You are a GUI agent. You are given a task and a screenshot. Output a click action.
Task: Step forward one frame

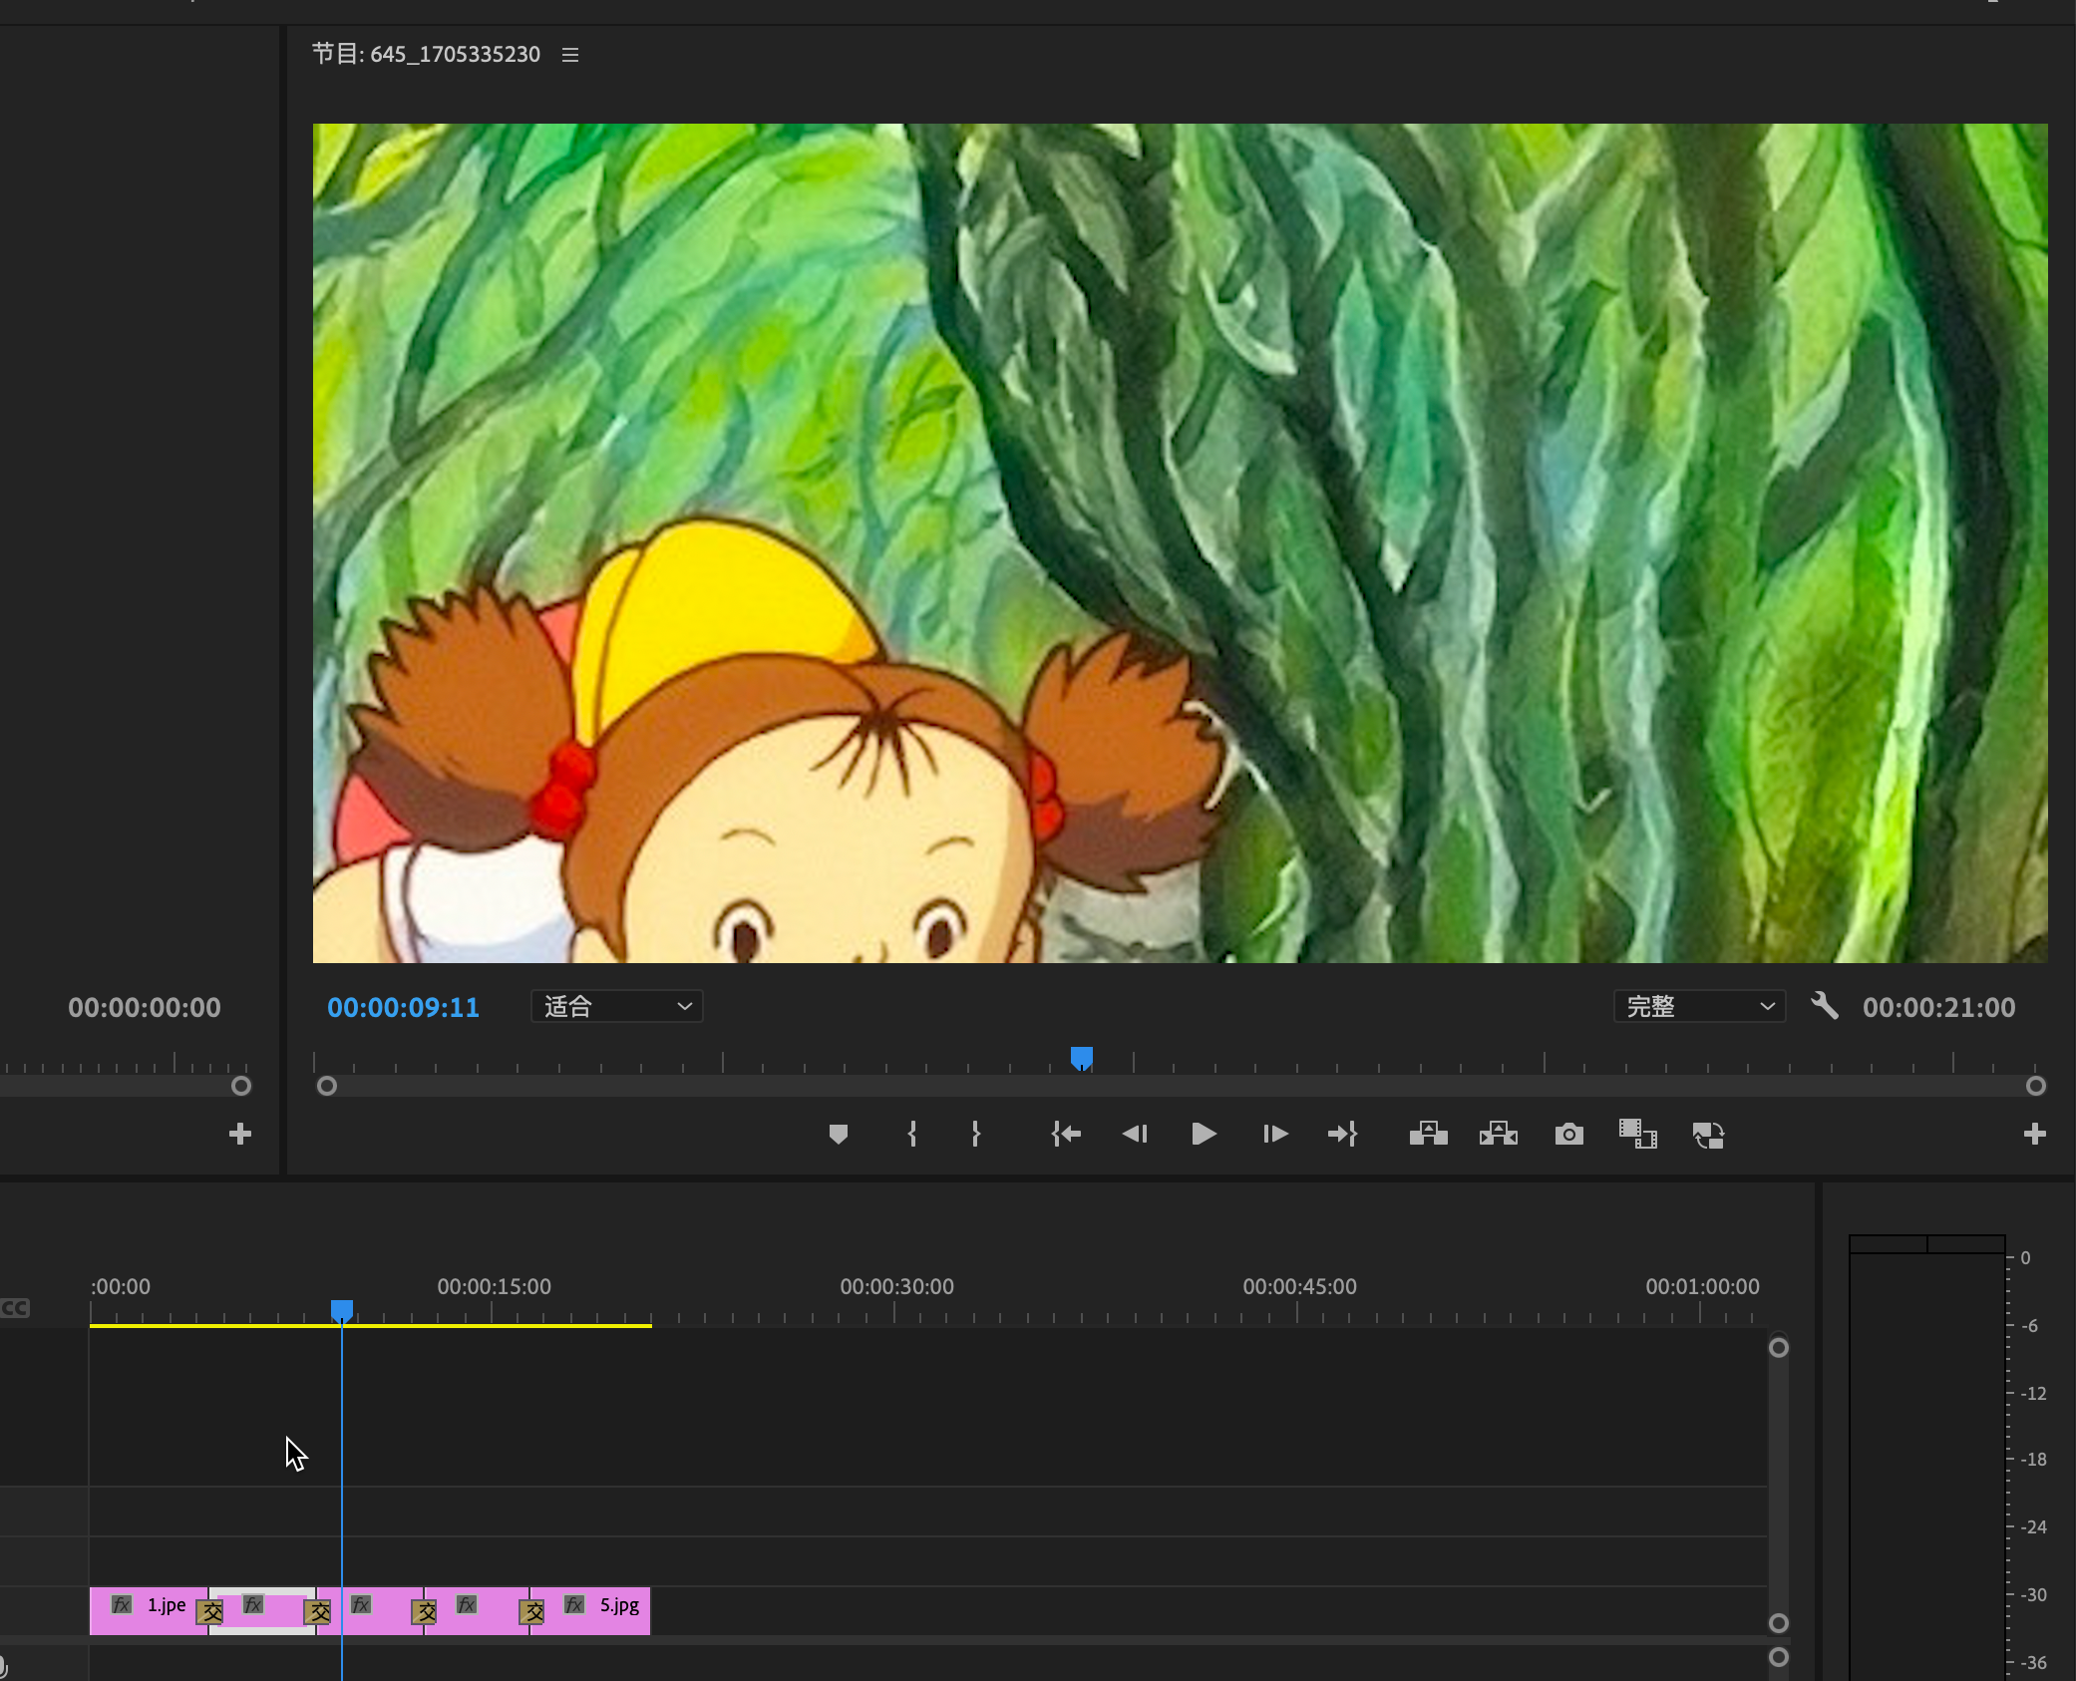coord(1274,1134)
